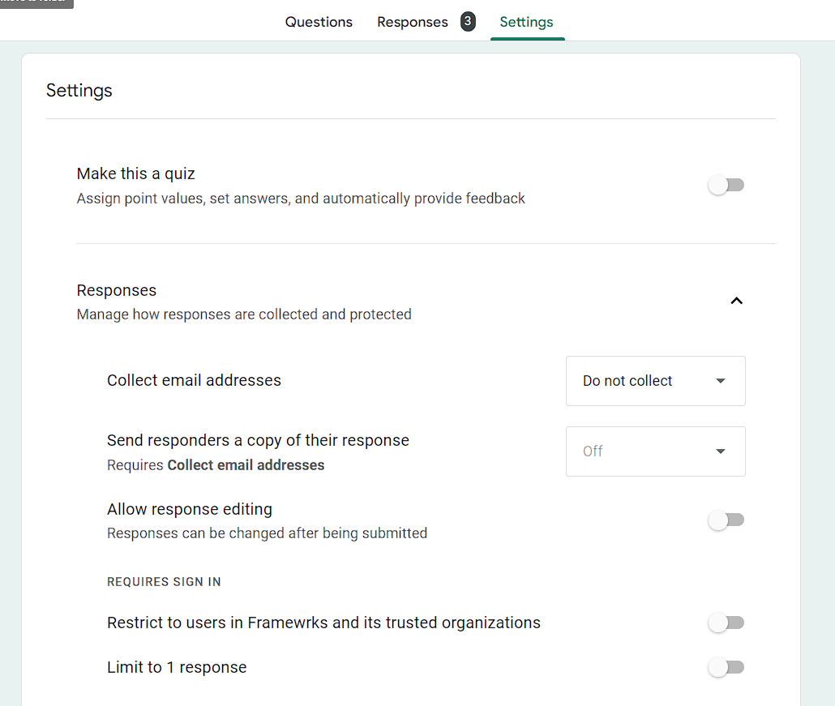835x706 pixels.
Task: Click bold Collect email addresses requirement text
Action: 246,465
